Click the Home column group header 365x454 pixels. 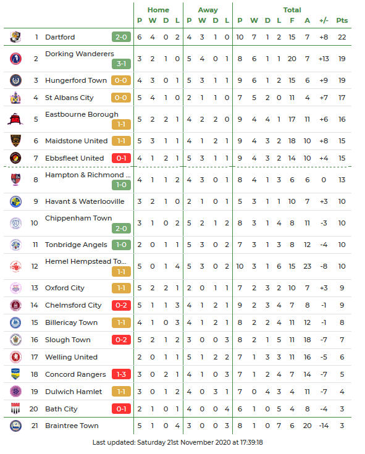pos(158,10)
